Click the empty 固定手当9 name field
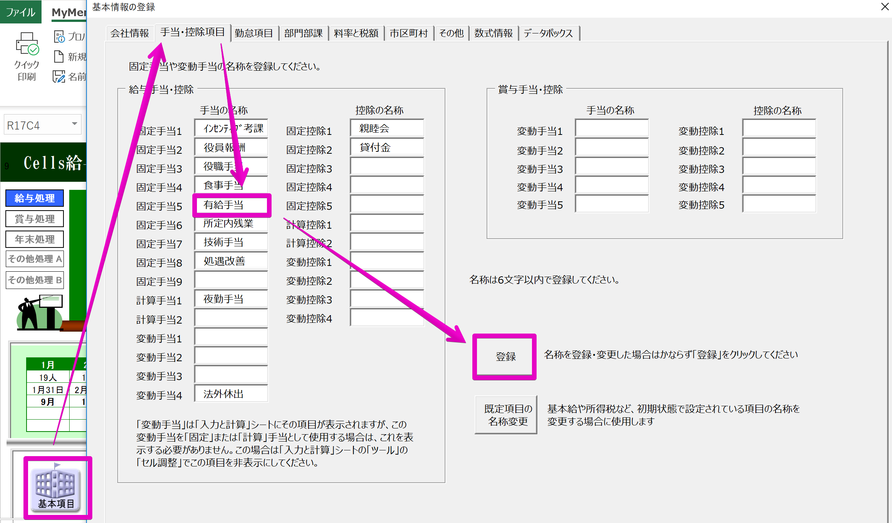The width and height of the screenshot is (892, 523). pos(231,280)
